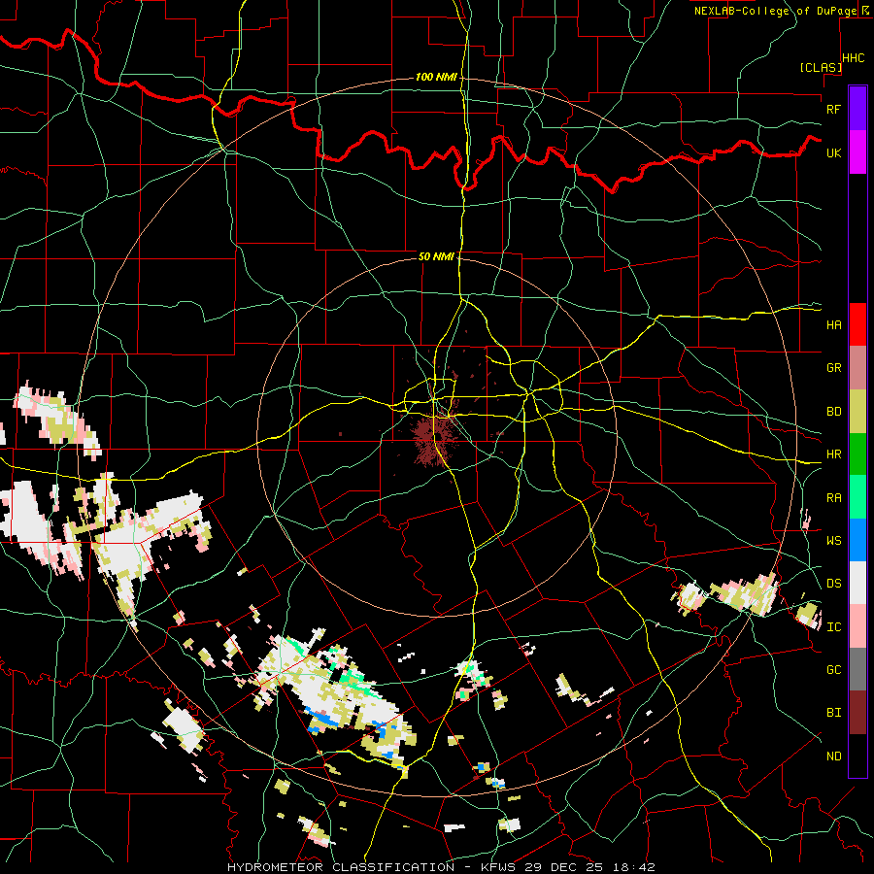Select the GR legend color block

[x=857, y=368]
